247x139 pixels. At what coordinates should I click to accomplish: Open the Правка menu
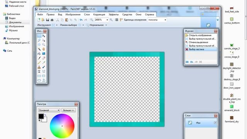coord(51,15)
